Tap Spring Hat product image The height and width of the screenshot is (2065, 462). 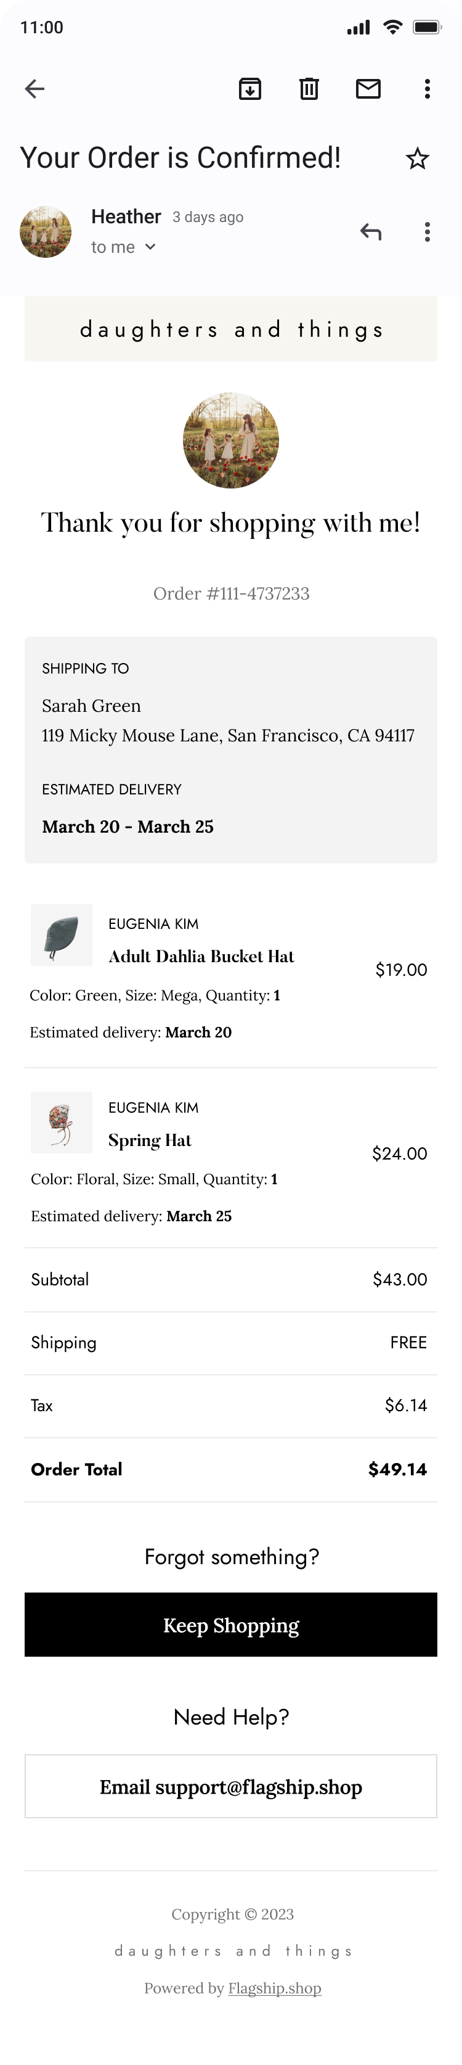62,1123
